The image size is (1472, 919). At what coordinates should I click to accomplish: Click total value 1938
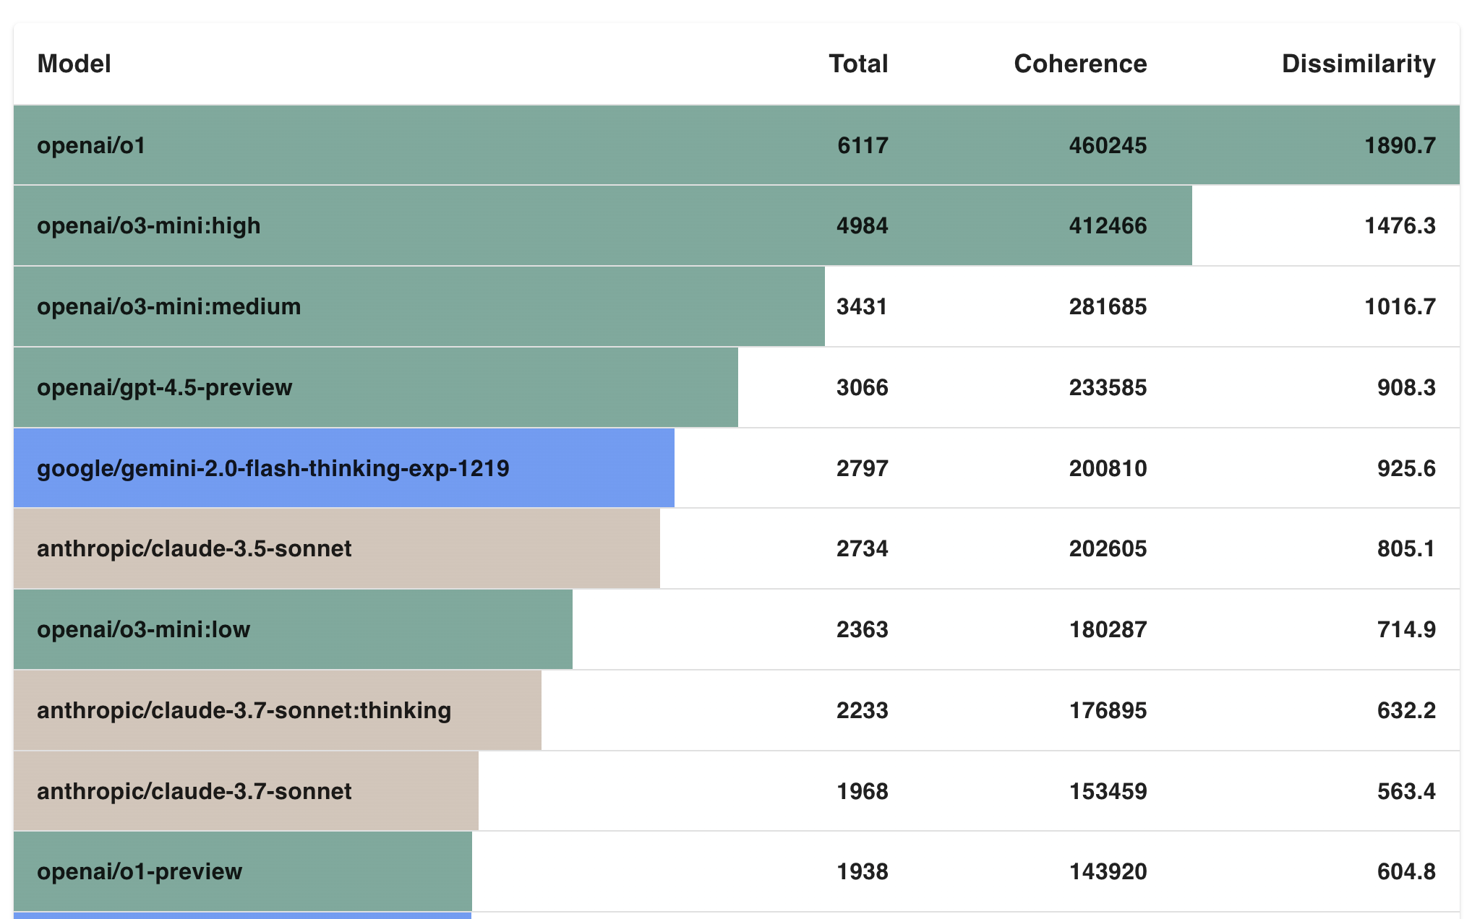[x=863, y=871]
